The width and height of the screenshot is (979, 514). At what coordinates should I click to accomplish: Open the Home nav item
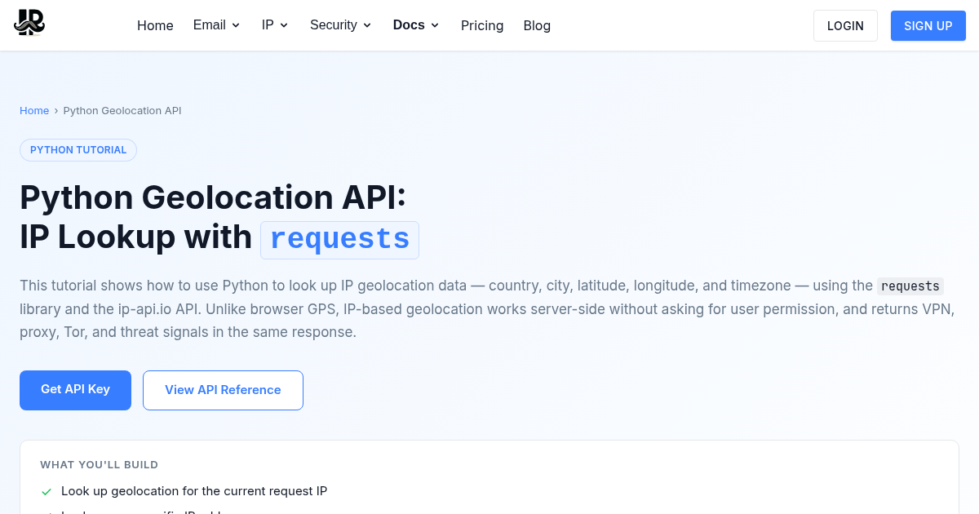pos(155,25)
